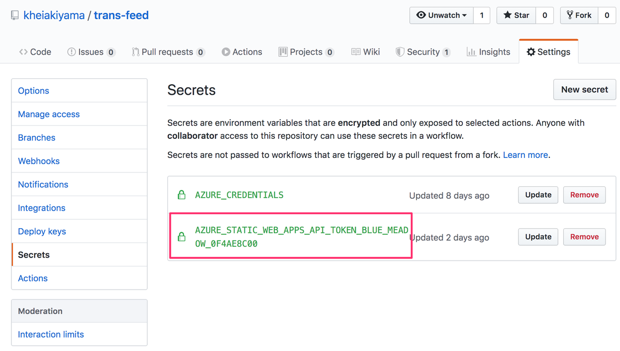The height and width of the screenshot is (351, 620).
Task: Update the AZURE_STATIC_WEB_APPS_API_TOKEN secret
Action: (538, 236)
